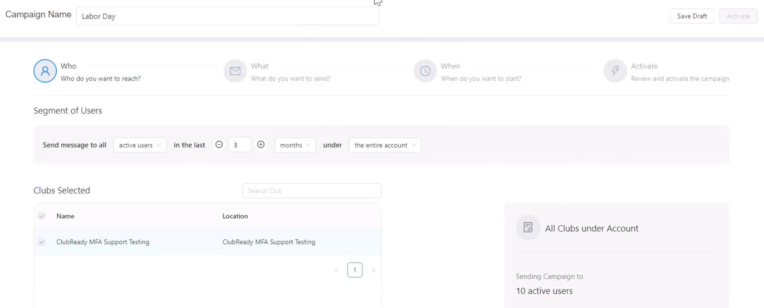Go to next page of clubs
This screenshot has width=764, height=308.
(x=373, y=270)
